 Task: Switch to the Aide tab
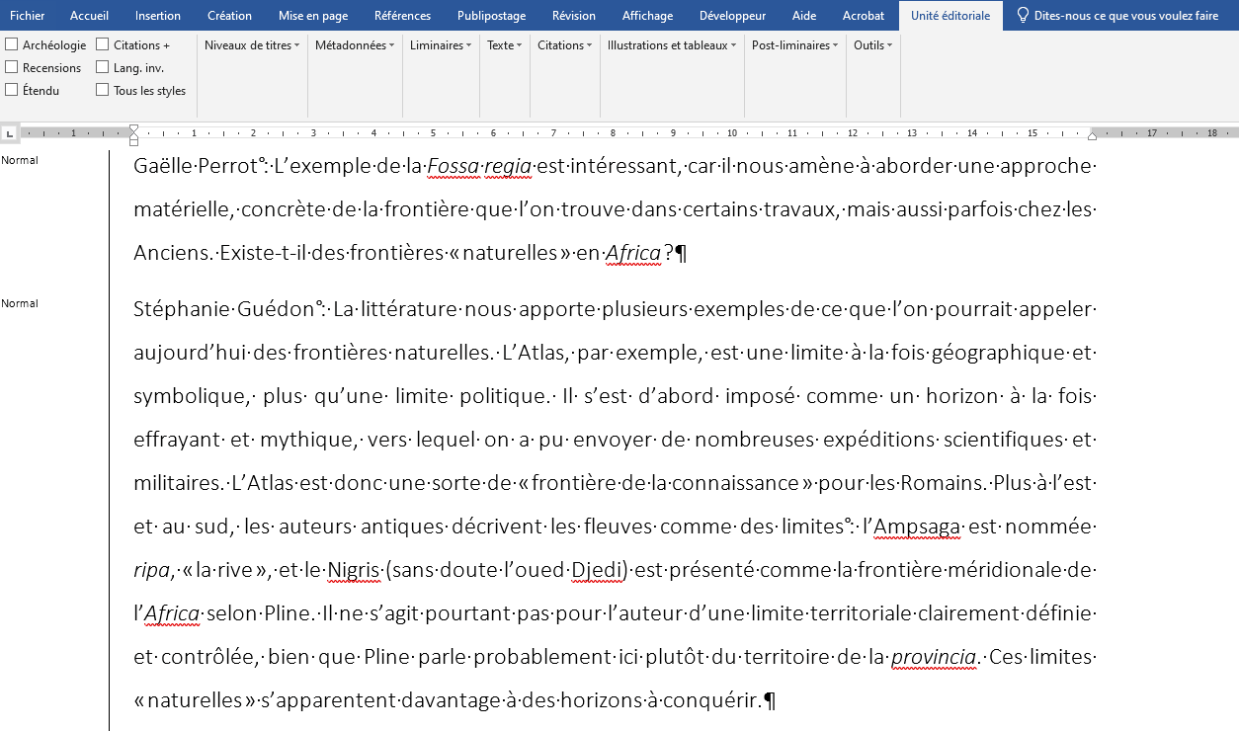click(804, 16)
